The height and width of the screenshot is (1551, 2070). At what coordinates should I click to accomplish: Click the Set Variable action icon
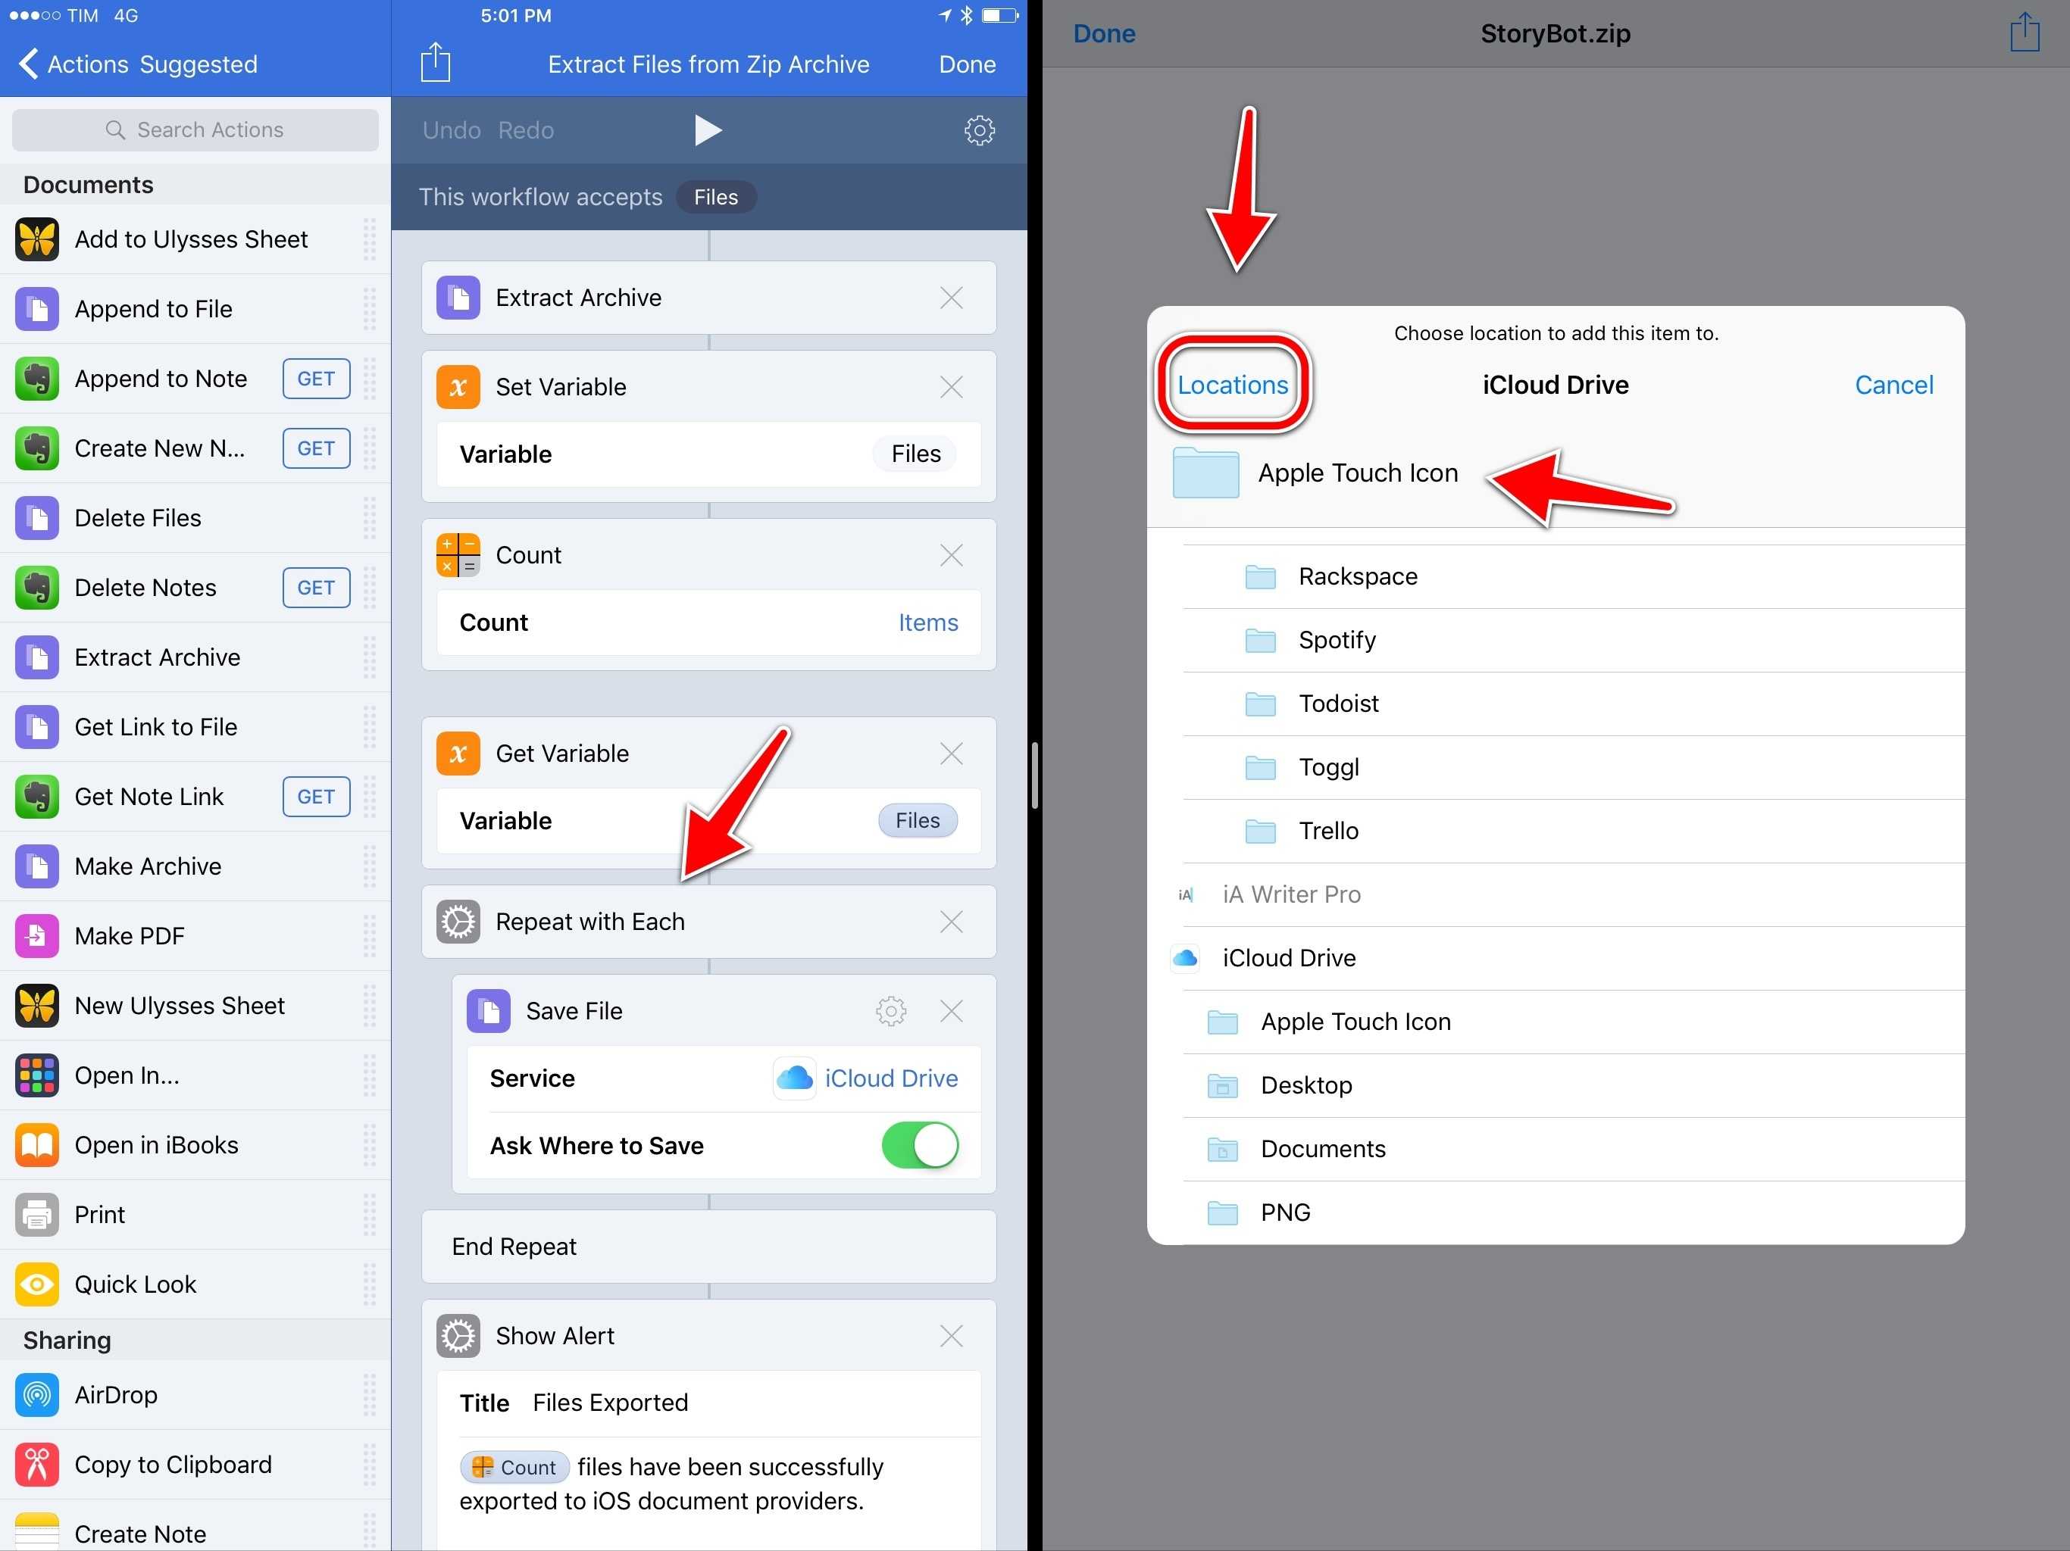(x=460, y=386)
